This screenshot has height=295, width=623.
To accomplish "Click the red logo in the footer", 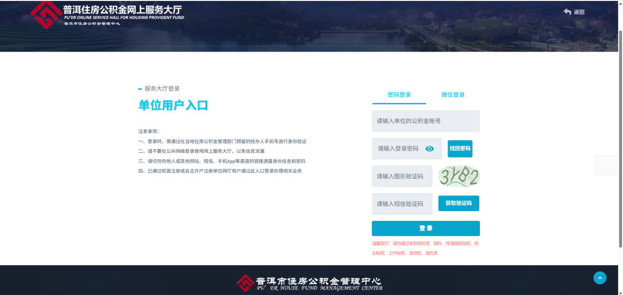I will (x=245, y=283).
